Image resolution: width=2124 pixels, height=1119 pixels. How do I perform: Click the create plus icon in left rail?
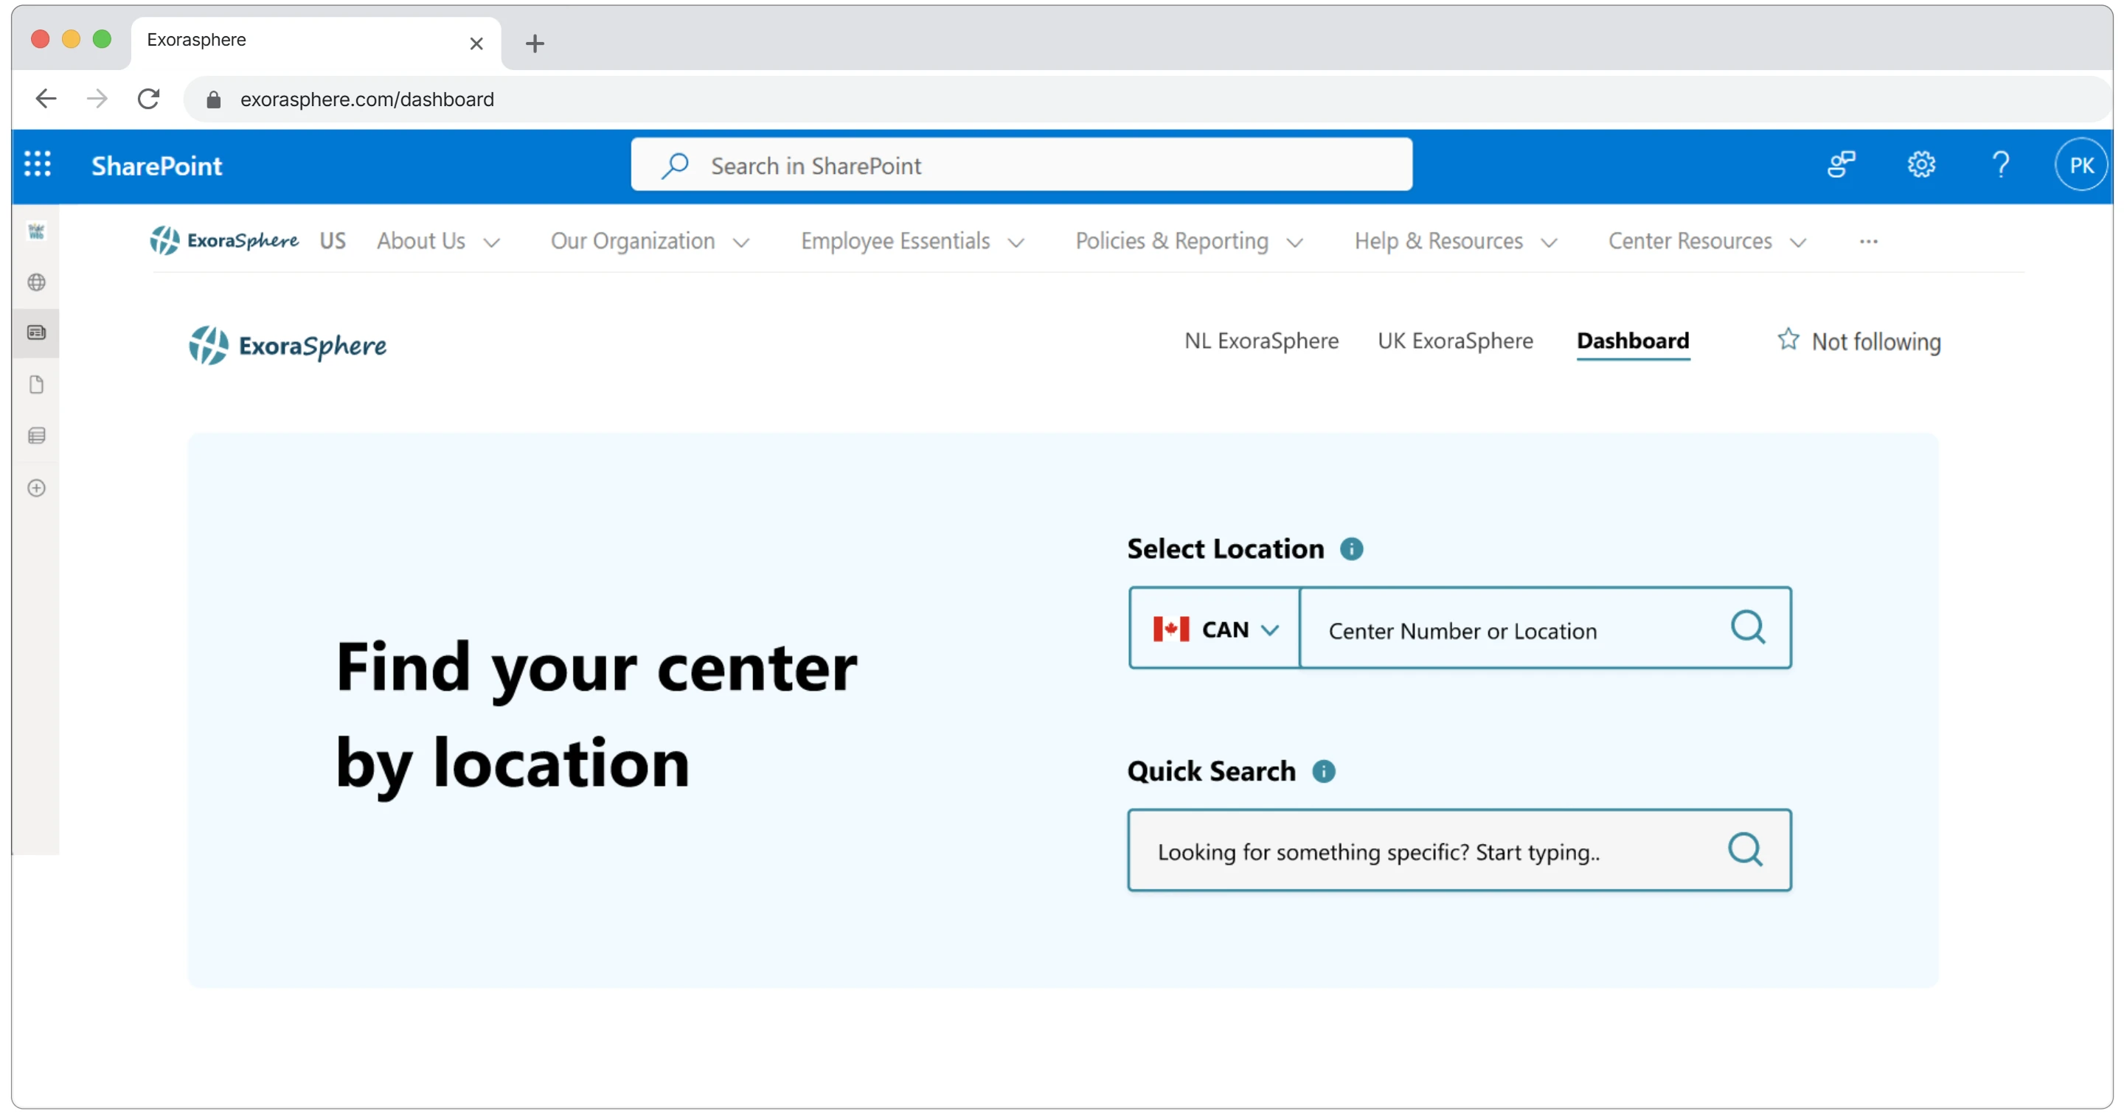point(36,488)
